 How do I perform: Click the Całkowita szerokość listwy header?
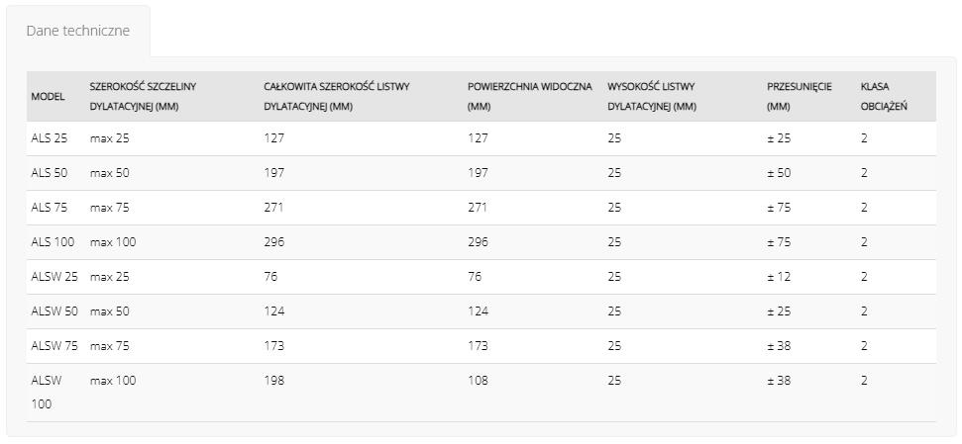click(x=337, y=97)
